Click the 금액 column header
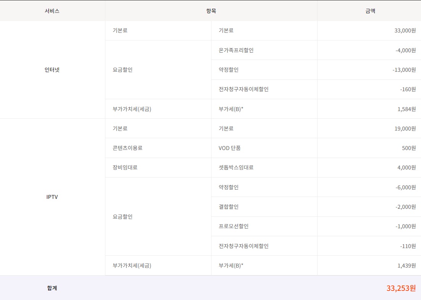The image size is (421, 300). (370, 11)
